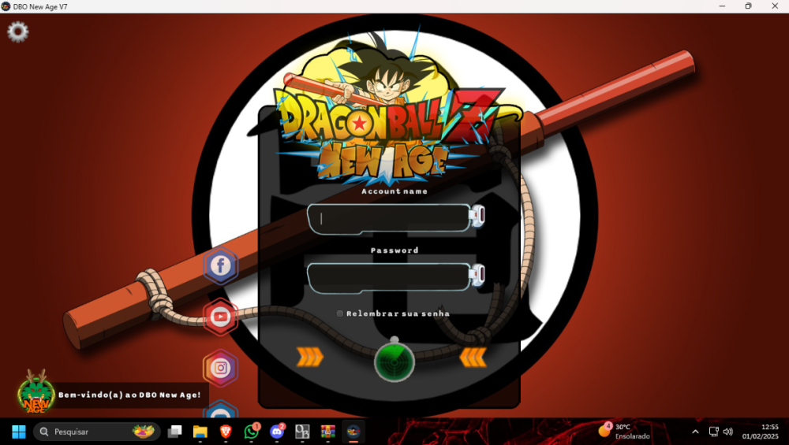
Task: Open the Windows Start menu
Action: pos(19,432)
